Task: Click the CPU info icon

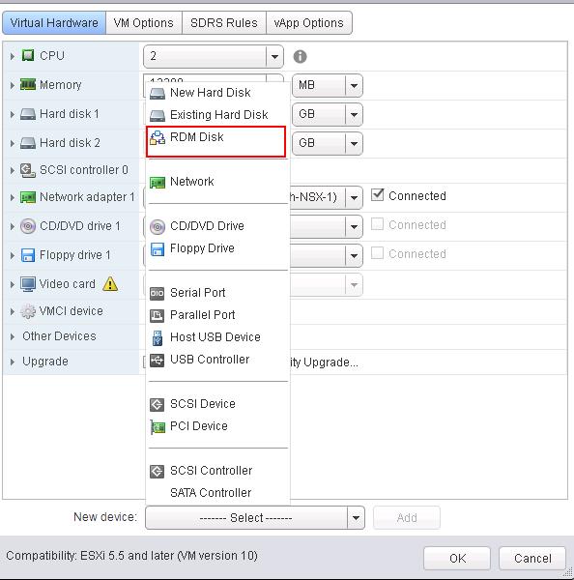Action: tap(300, 57)
